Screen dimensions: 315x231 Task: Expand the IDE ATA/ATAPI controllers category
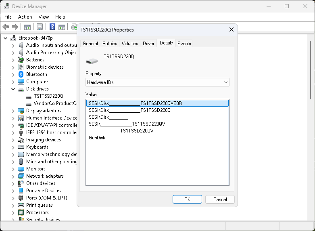click(13, 125)
